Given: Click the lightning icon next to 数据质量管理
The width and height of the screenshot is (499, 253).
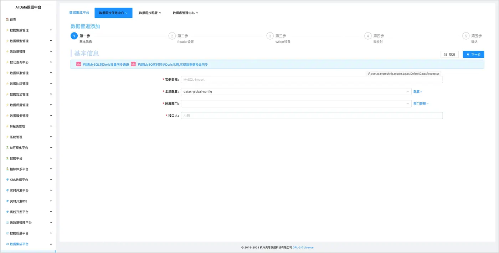Looking at the screenshot, I should click(7, 105).
